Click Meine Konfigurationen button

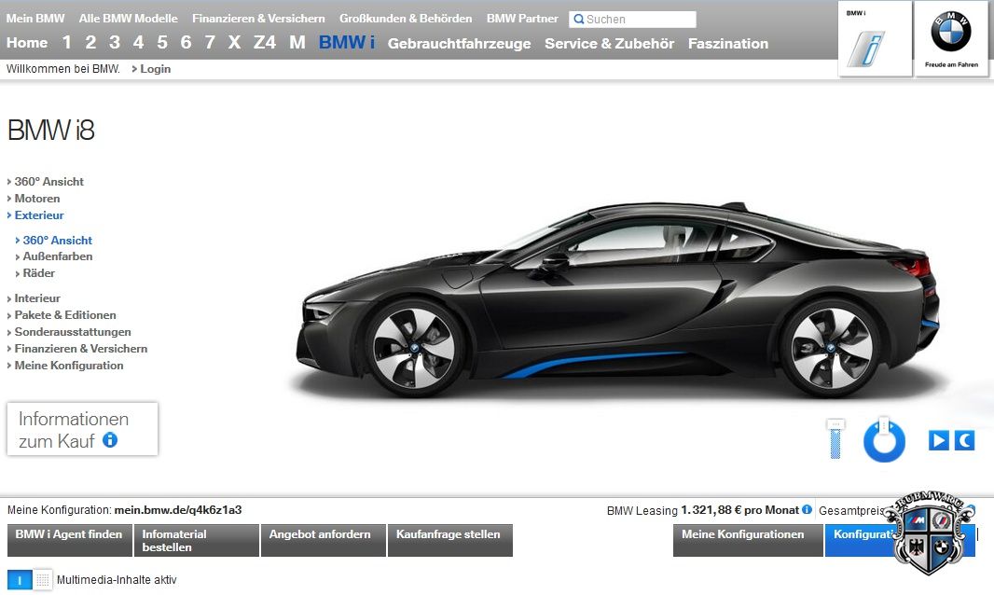[x=748, y=541]
